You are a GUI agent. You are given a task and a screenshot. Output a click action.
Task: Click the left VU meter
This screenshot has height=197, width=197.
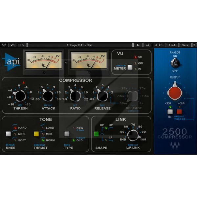(x=44, y=60)
